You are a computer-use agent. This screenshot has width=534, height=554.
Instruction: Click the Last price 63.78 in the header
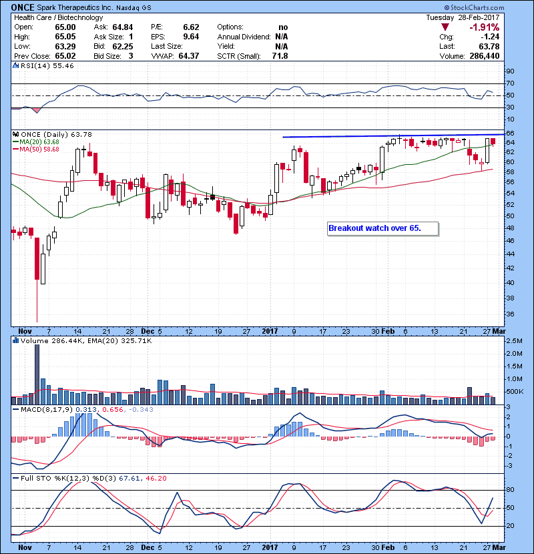(x=489, y=46)
